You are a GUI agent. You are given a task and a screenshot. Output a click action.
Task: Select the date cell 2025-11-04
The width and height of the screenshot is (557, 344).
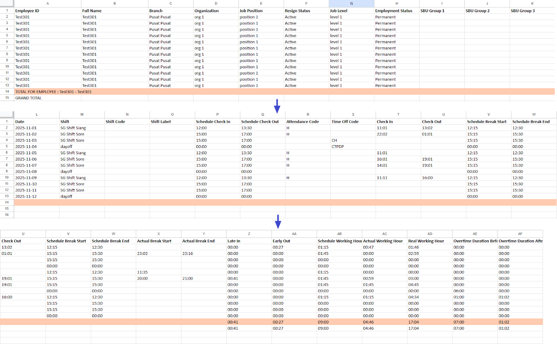[26, 147]
